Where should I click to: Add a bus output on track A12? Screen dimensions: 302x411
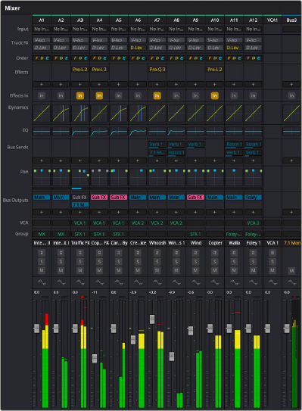coord(253,212)
